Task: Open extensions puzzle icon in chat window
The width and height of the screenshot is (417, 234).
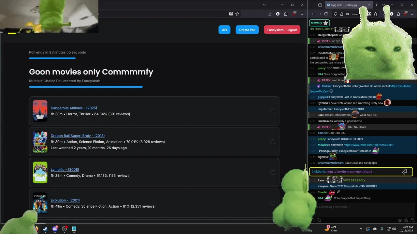Action: (x=397, y=14)
